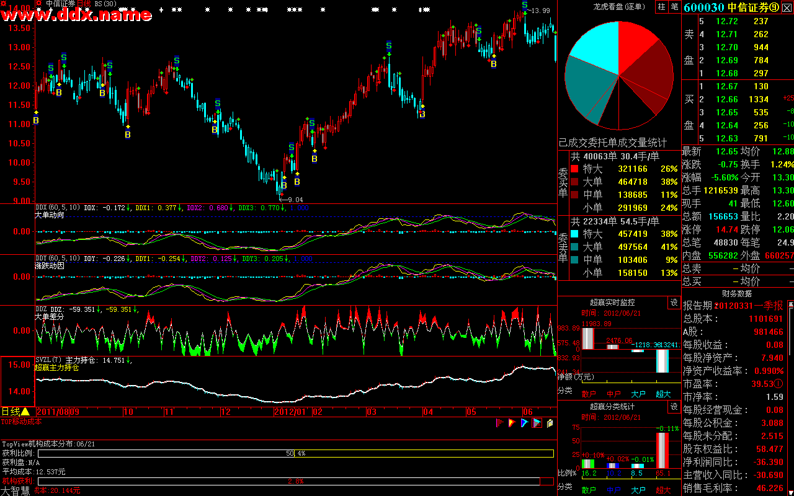Click the 9.04 low price label on chart
The width and height of the screenshot is (794, 496).
295,200
